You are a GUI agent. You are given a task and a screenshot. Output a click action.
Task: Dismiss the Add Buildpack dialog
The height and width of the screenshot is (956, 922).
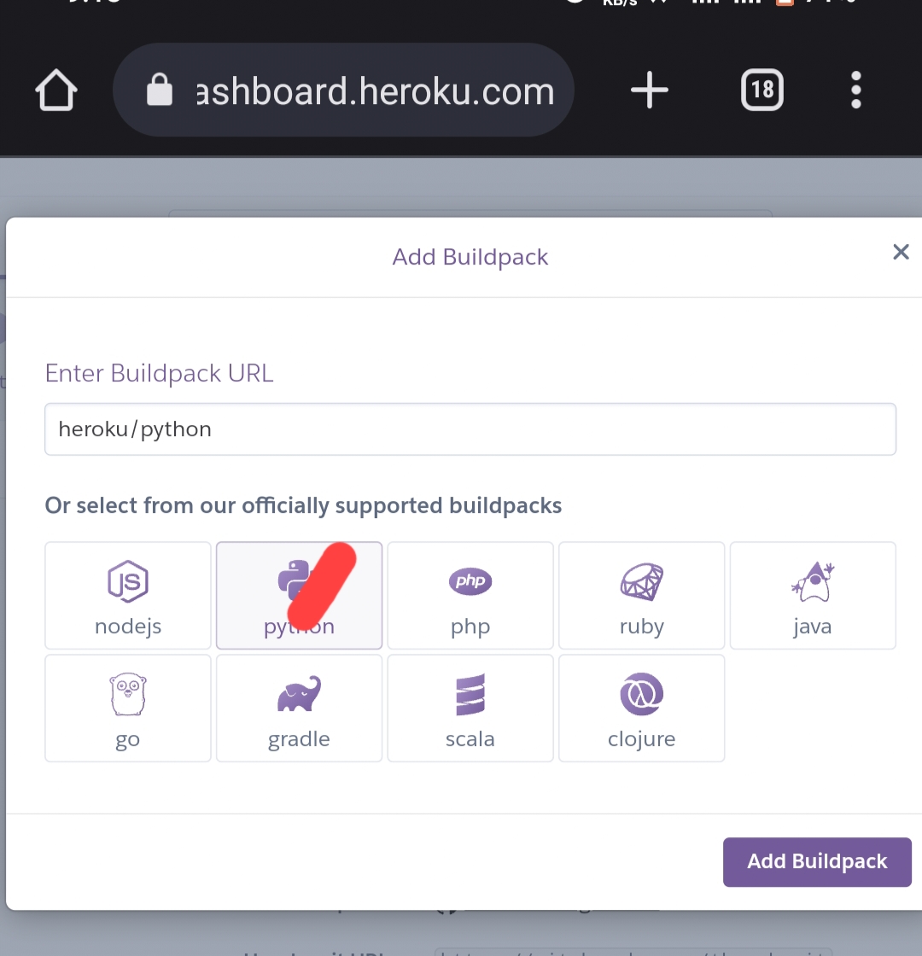tap(901, 252)
